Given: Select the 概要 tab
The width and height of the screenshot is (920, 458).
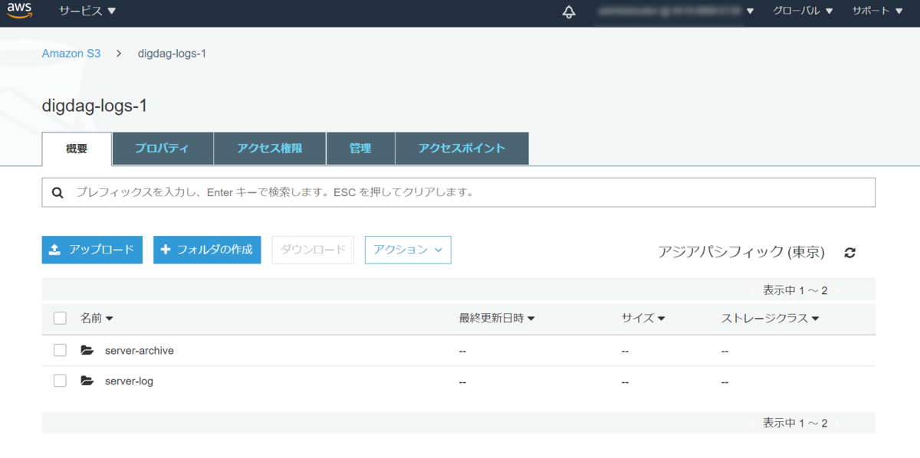Looking at the screenshot, I should click(x=77, y=149).
